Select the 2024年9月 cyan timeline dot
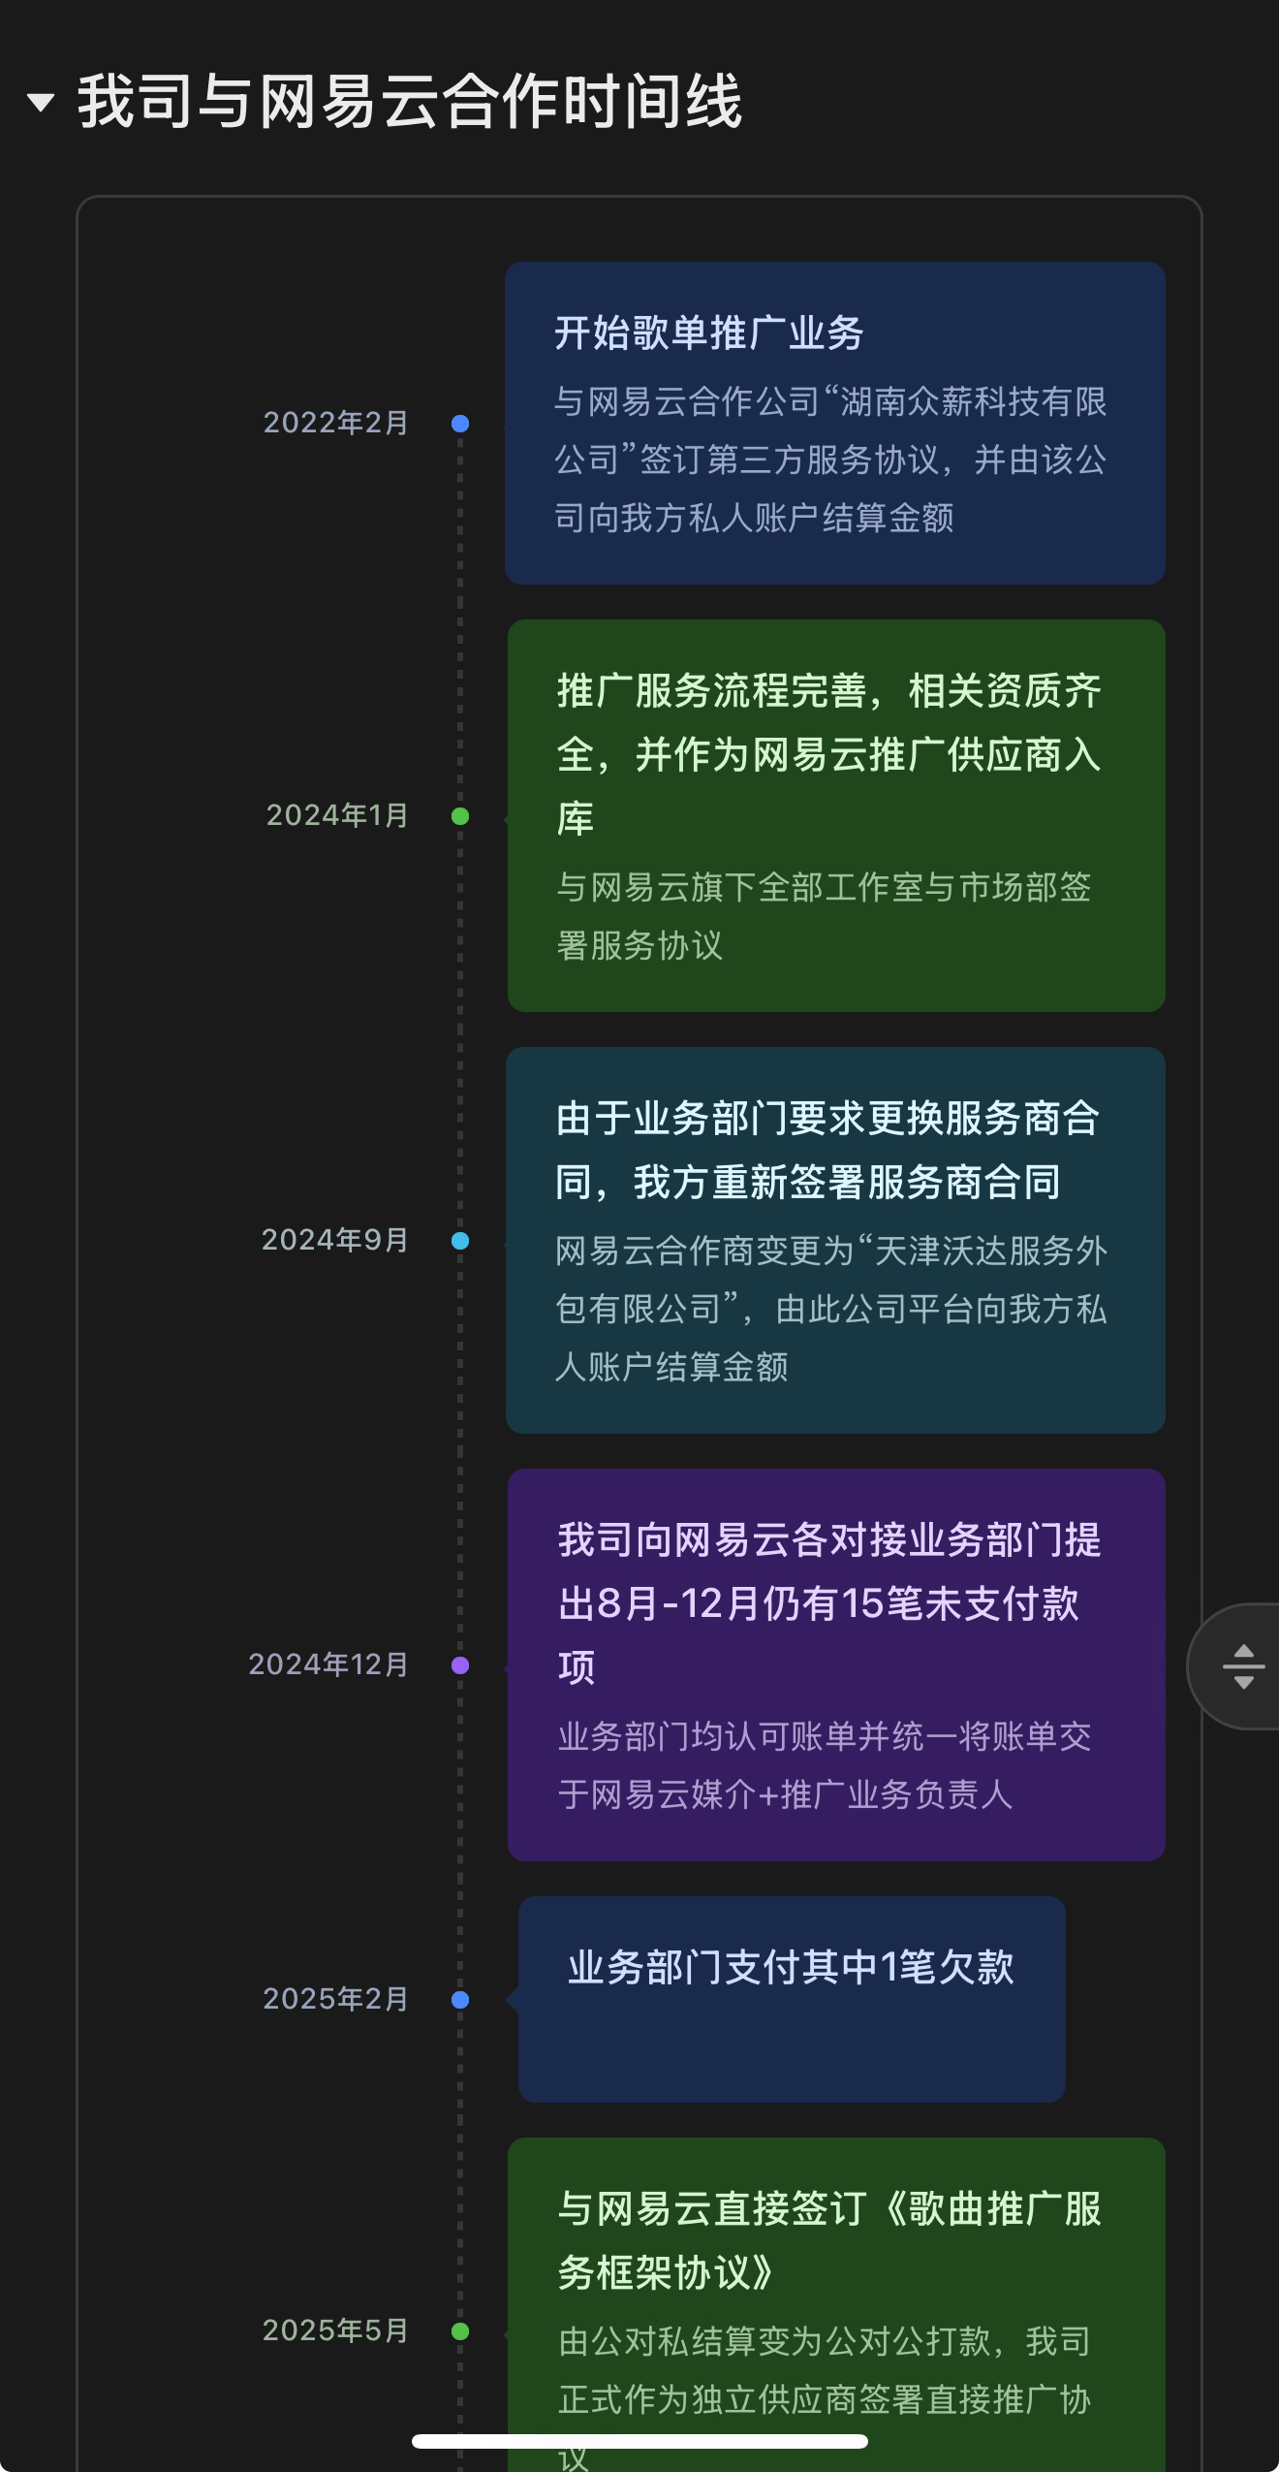The width and height of the screenshot is (1279, 2472). point(460,1241)
